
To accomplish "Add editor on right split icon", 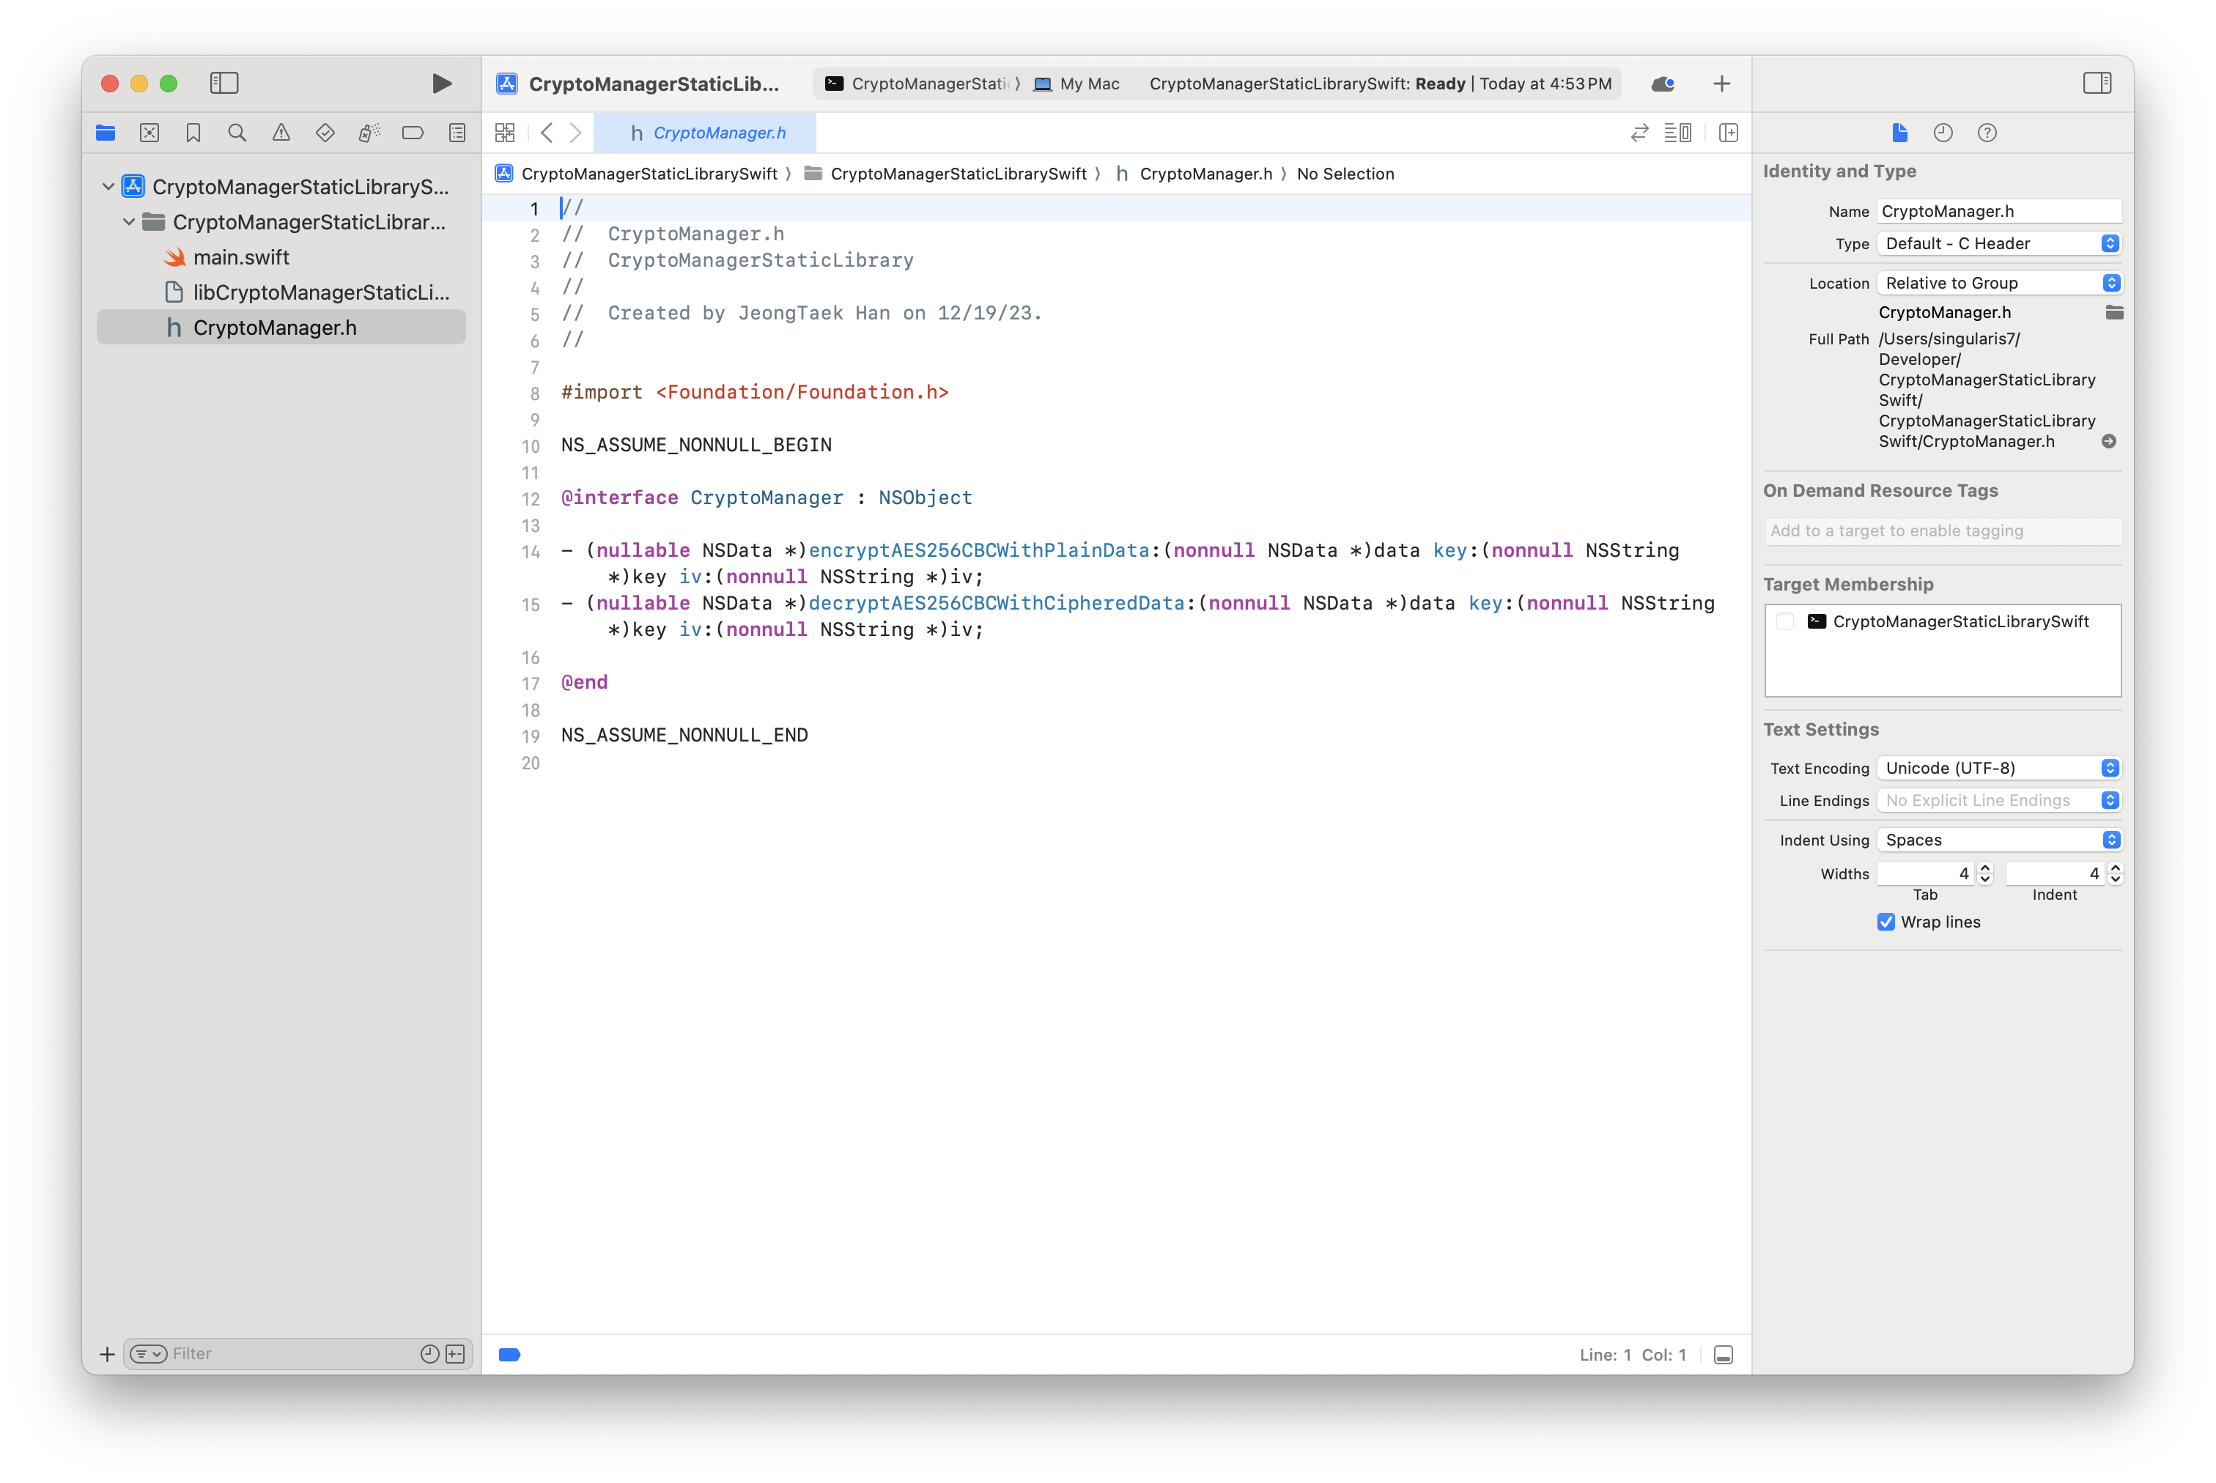I will click(1728, 133).
